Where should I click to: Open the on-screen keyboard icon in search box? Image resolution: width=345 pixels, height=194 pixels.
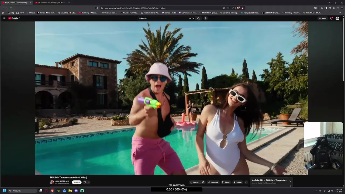190,18
